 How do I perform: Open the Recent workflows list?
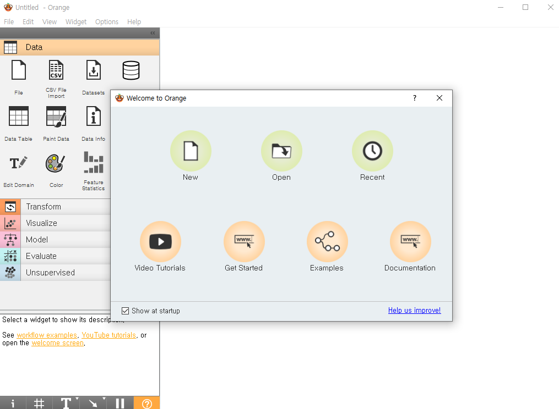(372, 151)
